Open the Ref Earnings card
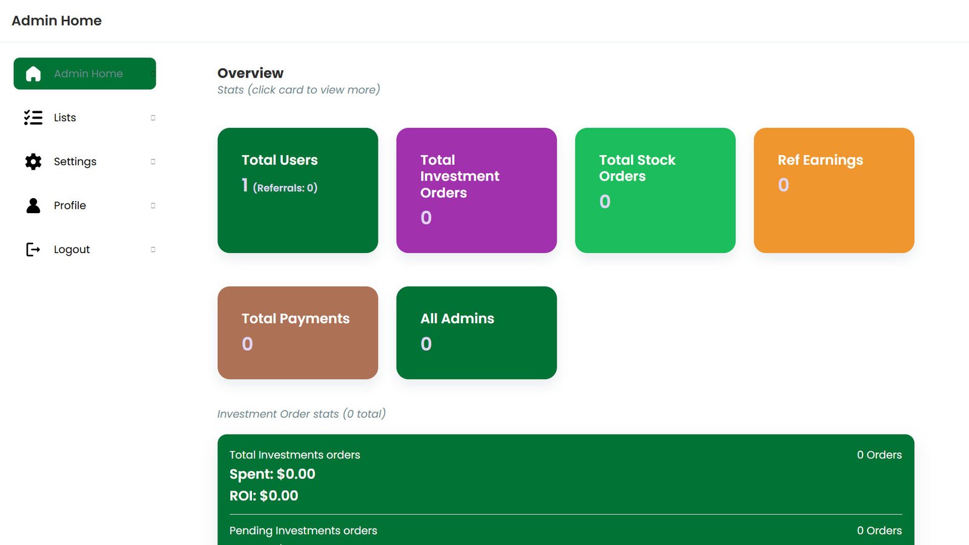This screenshot has height=545, width=969. click(834, 190)
